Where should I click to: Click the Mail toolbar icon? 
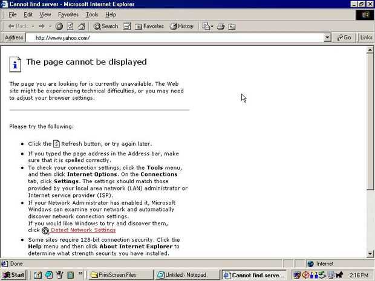click(x=206, y=26)
